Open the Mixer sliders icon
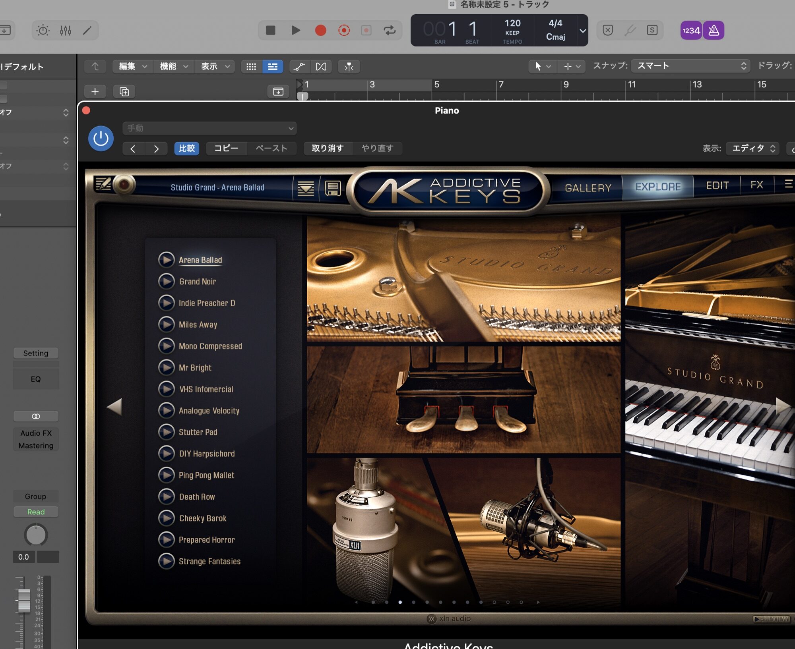 tap(66, 30)
